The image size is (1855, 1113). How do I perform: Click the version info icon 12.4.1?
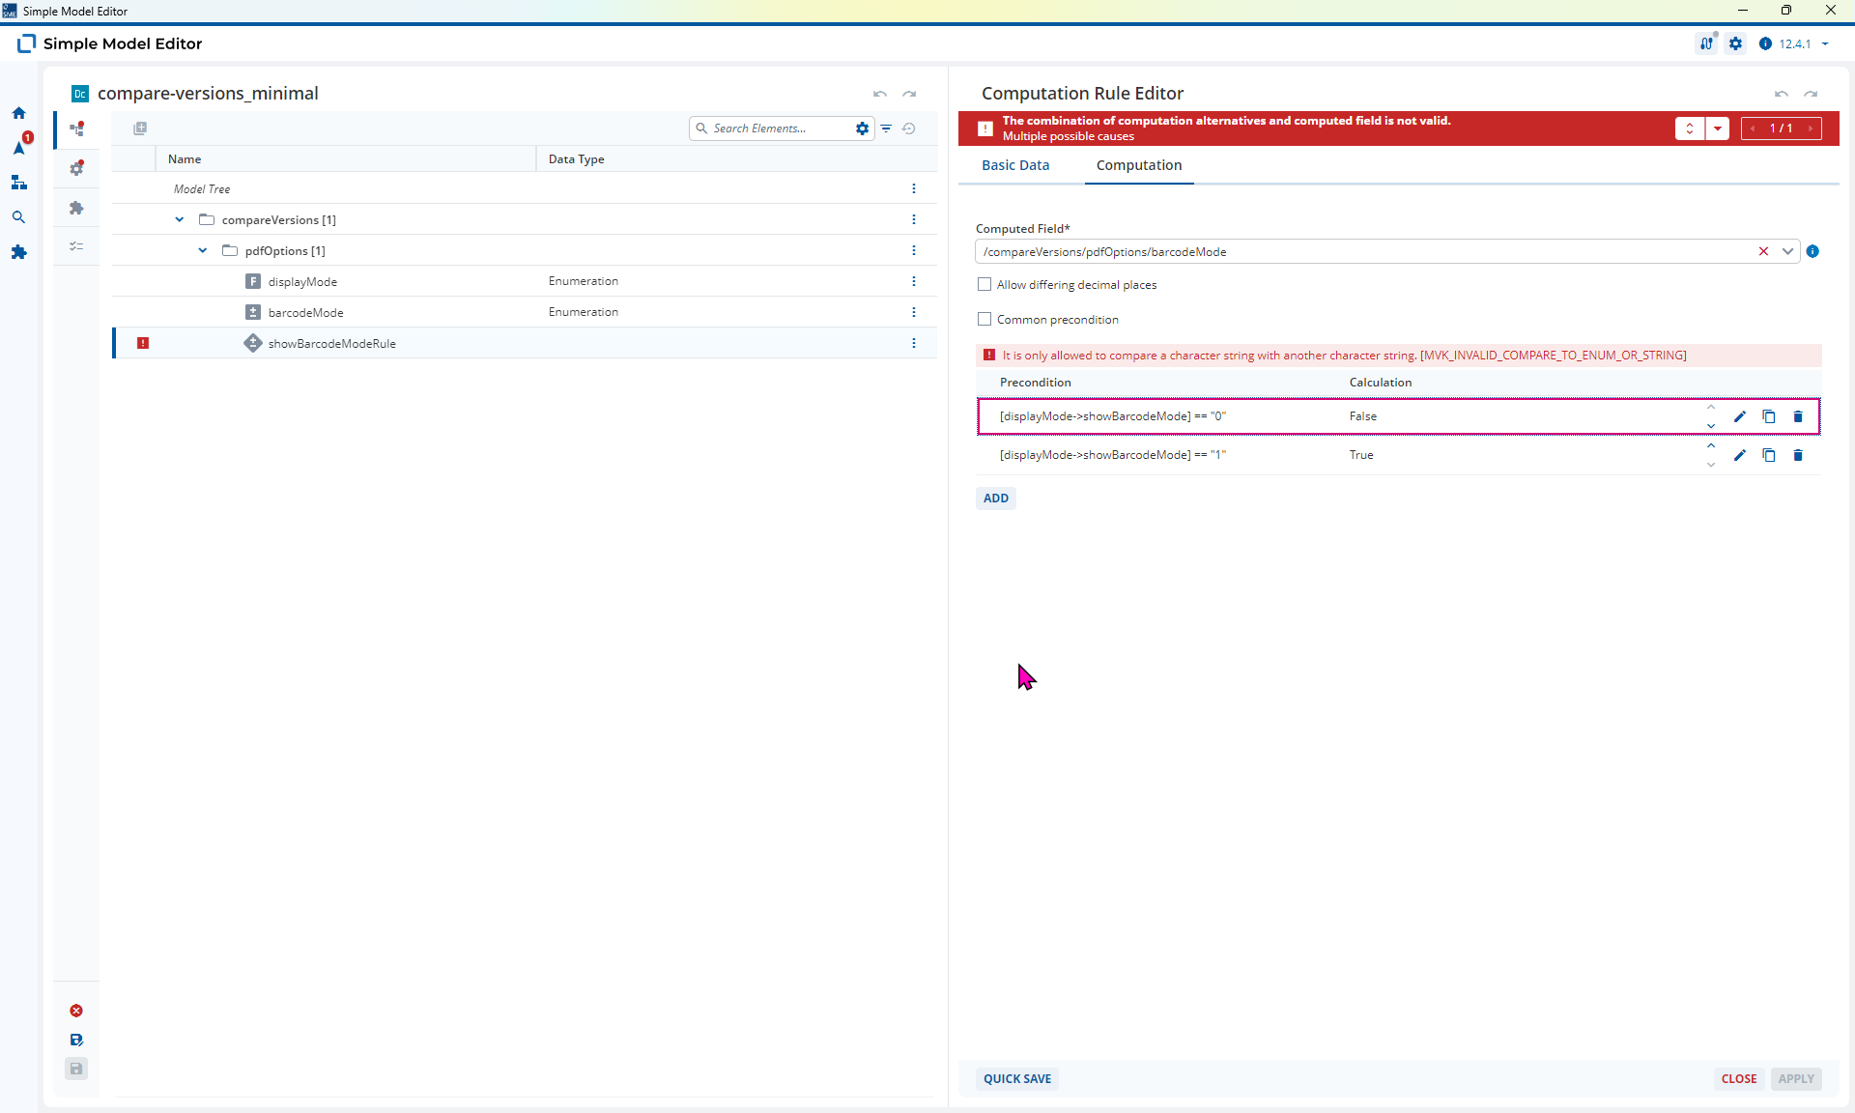tap(1765, 43)
